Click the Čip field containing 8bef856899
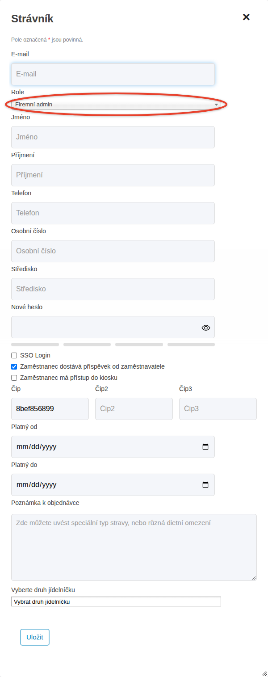The width and height of the screenshot is (268, 677). coord(50,409)
